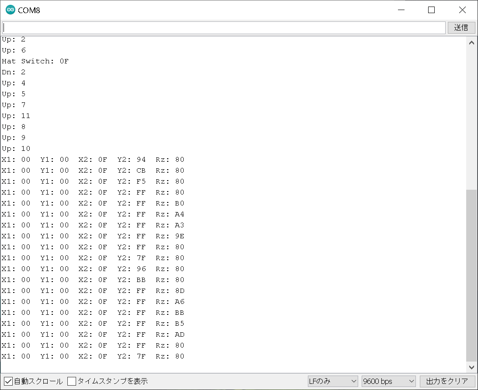Close the COM8 serial monitor window

tap(462, 10)
